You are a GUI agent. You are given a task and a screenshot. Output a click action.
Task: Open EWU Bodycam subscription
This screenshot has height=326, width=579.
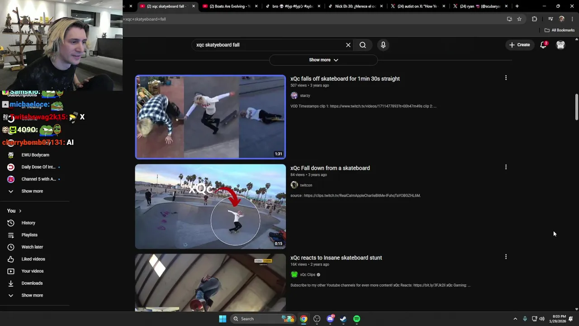coord(35,155)
